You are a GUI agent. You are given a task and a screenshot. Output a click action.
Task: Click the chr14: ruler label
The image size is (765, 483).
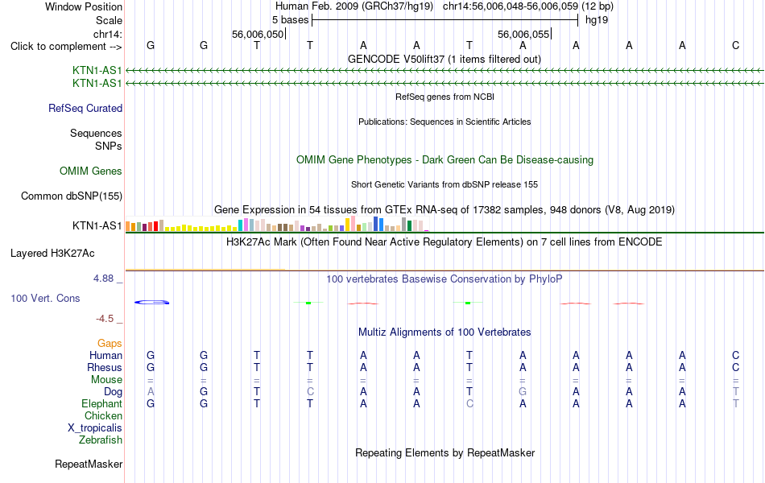tap(108, 34)
